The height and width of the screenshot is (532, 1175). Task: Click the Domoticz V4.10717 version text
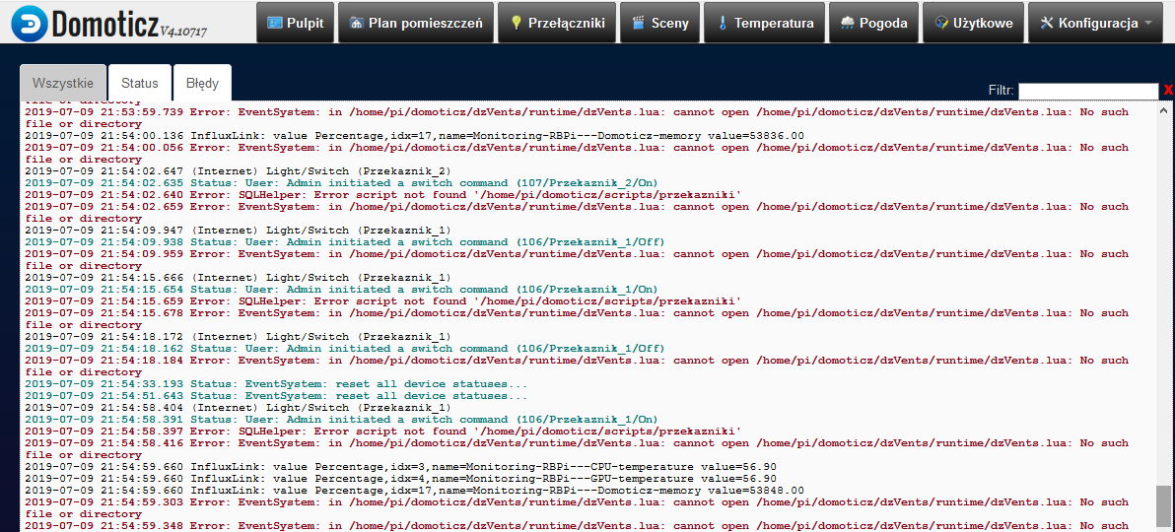click(x=182, y=32)
